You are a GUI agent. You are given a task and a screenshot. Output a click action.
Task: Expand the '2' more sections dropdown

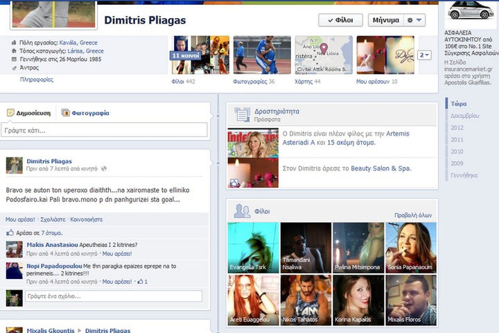pos(424,55)
